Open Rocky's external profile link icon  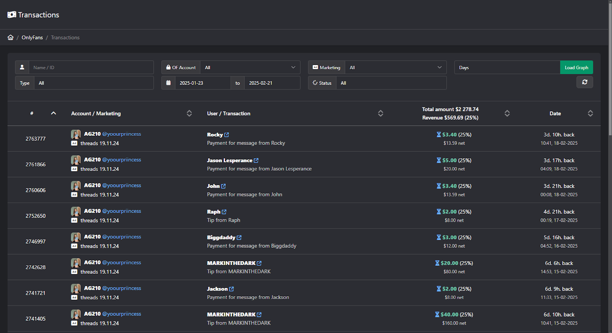tap(226, 135)
